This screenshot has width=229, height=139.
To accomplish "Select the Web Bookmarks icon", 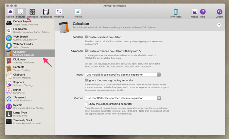I will pyautogui.click(x=9, y=46).
